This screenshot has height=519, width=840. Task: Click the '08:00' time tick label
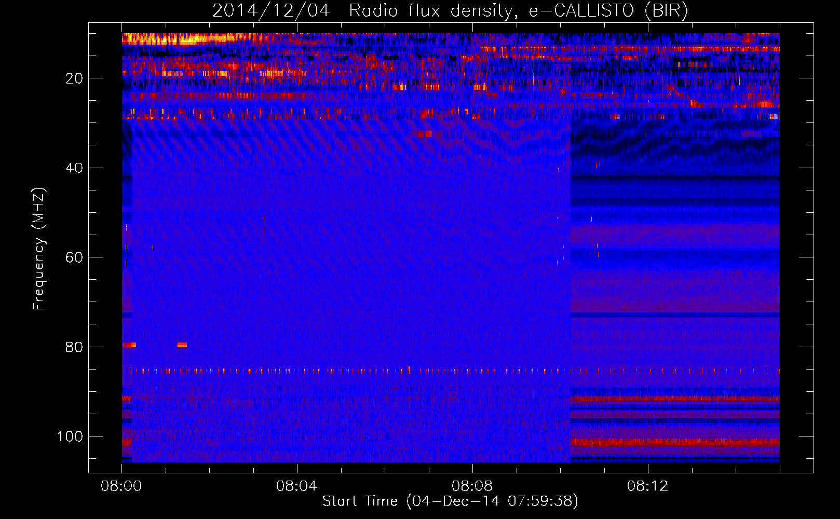click(x=121, y=486)
